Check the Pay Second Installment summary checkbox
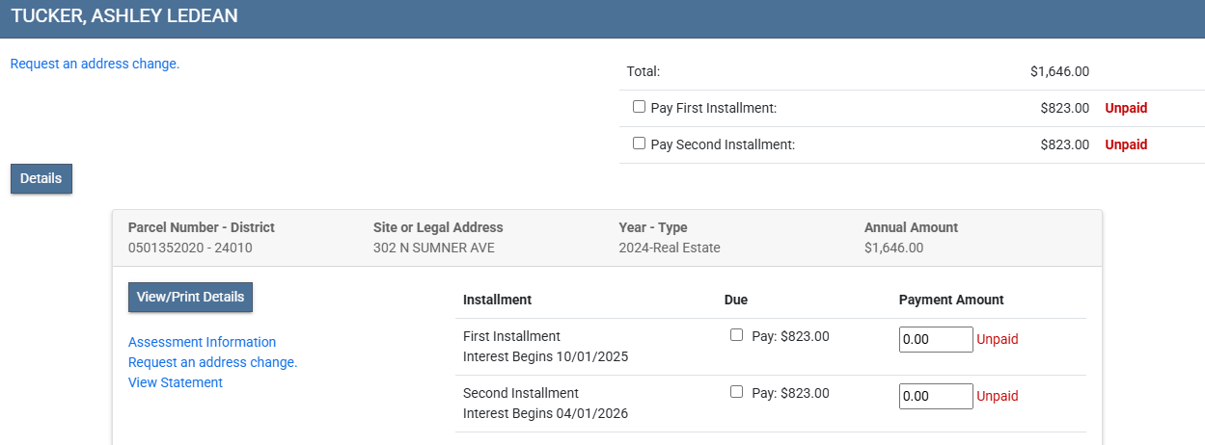This screenshot has height=445, width=1205. pos(639,144)
